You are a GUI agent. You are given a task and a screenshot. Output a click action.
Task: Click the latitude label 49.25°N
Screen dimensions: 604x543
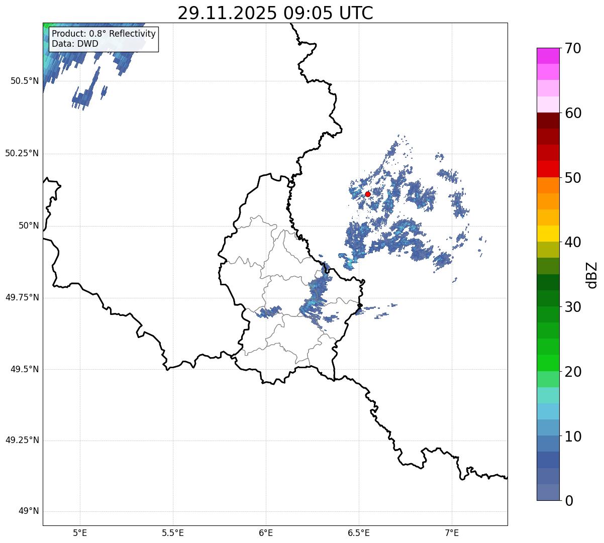(22, 441)
